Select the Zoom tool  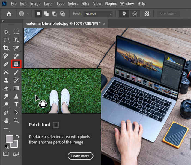(x=16, y=121)
